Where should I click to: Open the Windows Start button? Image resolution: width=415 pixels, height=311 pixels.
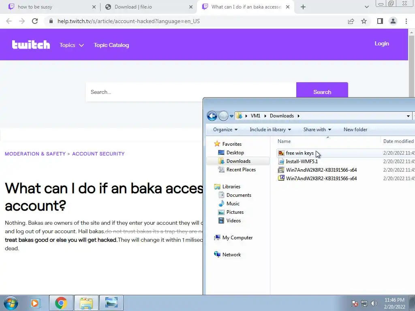11,303
